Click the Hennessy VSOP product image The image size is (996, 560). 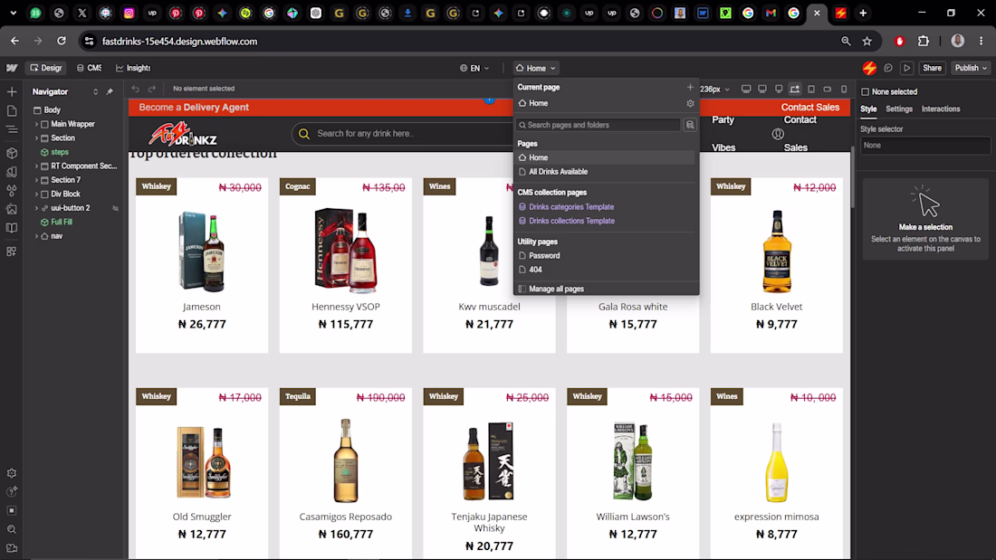tap(346, 250)
